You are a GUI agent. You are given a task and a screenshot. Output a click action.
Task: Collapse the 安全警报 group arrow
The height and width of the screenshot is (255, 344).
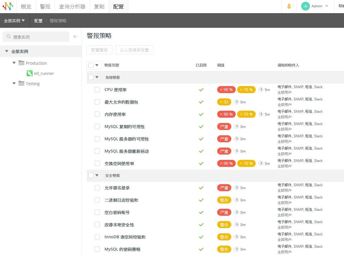[97, 175]
